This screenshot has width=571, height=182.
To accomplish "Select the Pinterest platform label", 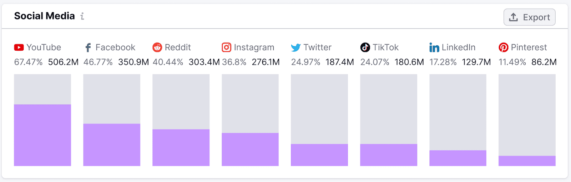I will [x=529, y=47].
